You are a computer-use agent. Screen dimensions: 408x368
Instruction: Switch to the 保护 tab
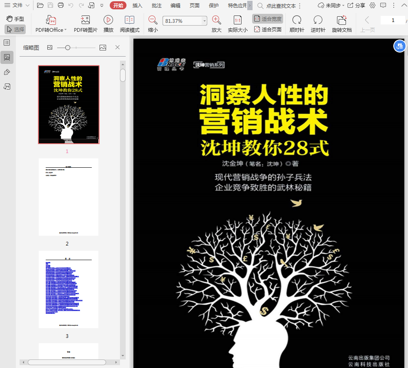tap(214, 5)
